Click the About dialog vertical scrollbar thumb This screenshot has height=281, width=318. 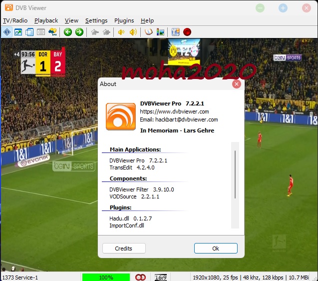pyautogui.click(x=235, y=174)
